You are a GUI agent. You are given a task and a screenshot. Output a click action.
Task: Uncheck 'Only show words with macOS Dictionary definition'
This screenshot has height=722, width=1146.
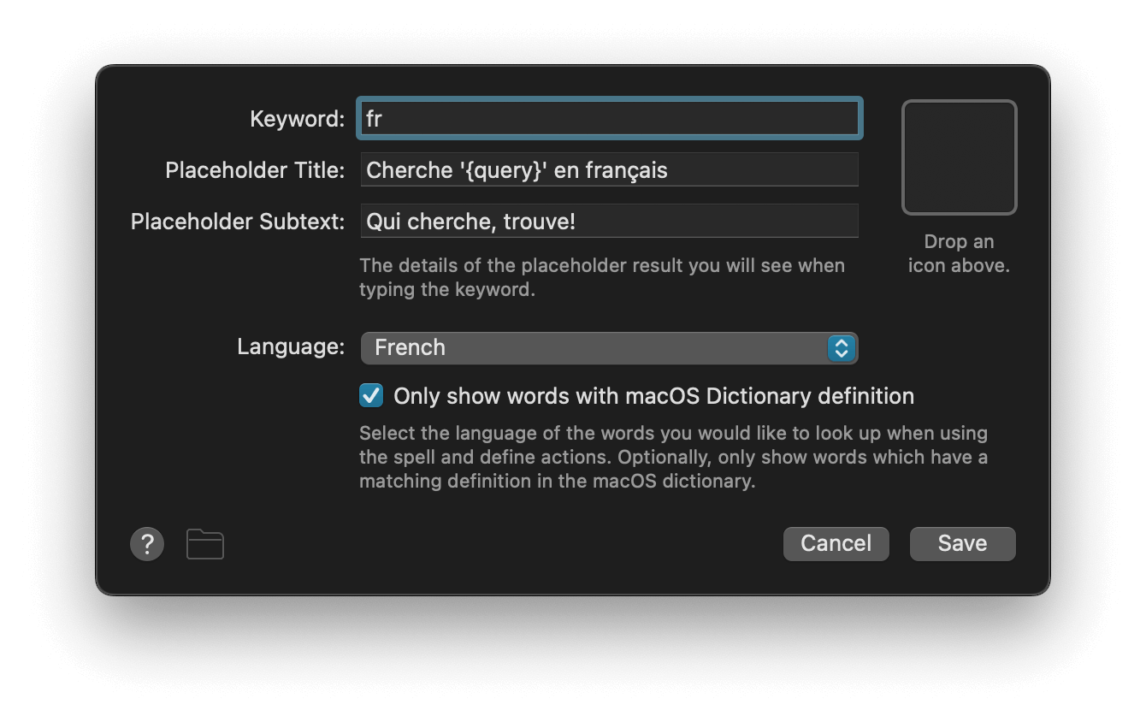(x=370, y=395)
